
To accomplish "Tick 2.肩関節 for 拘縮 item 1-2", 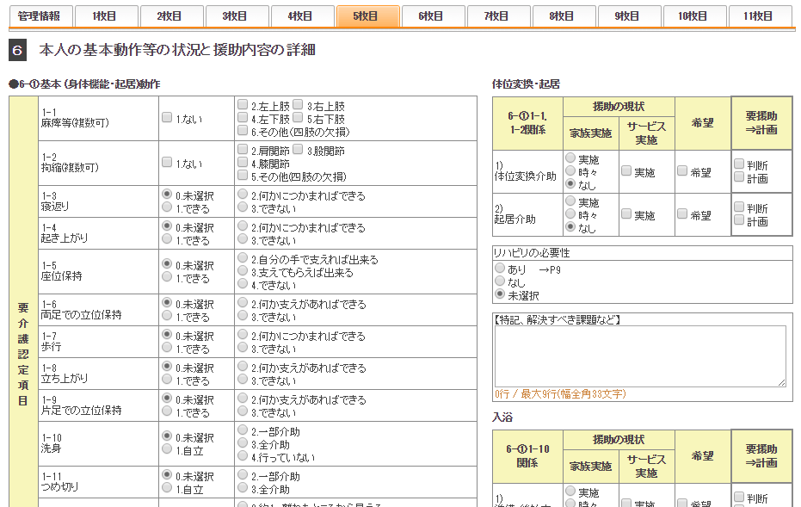I will tap(243, 150).
